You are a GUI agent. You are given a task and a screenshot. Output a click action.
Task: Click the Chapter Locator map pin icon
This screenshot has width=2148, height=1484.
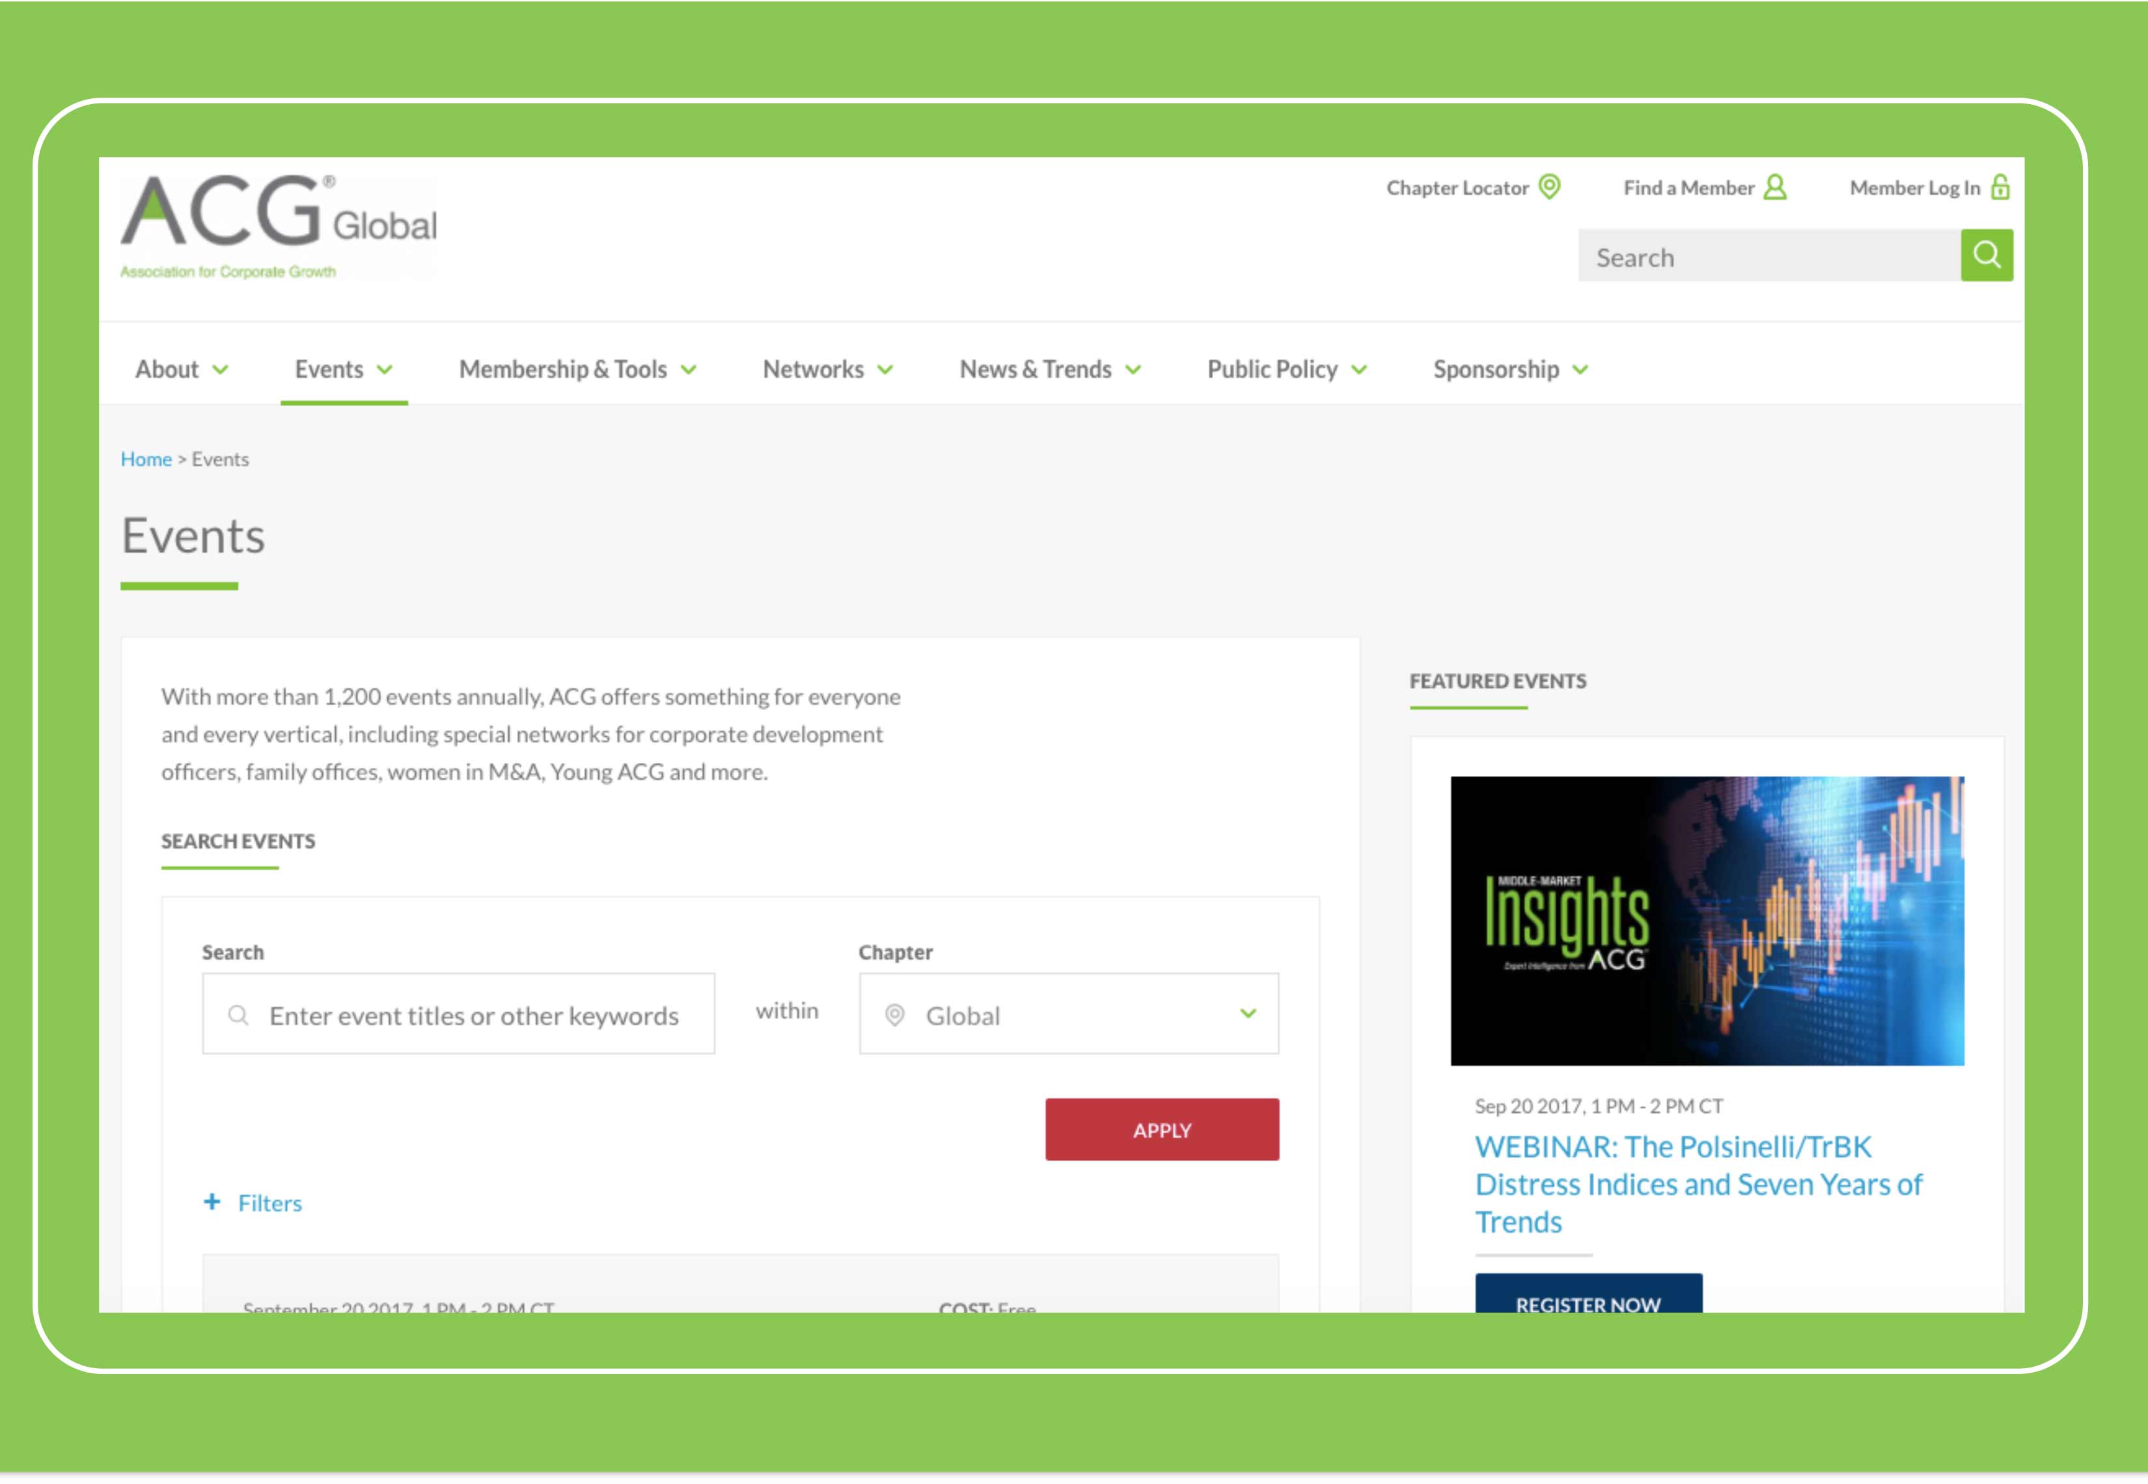(x=1549, y=187)
